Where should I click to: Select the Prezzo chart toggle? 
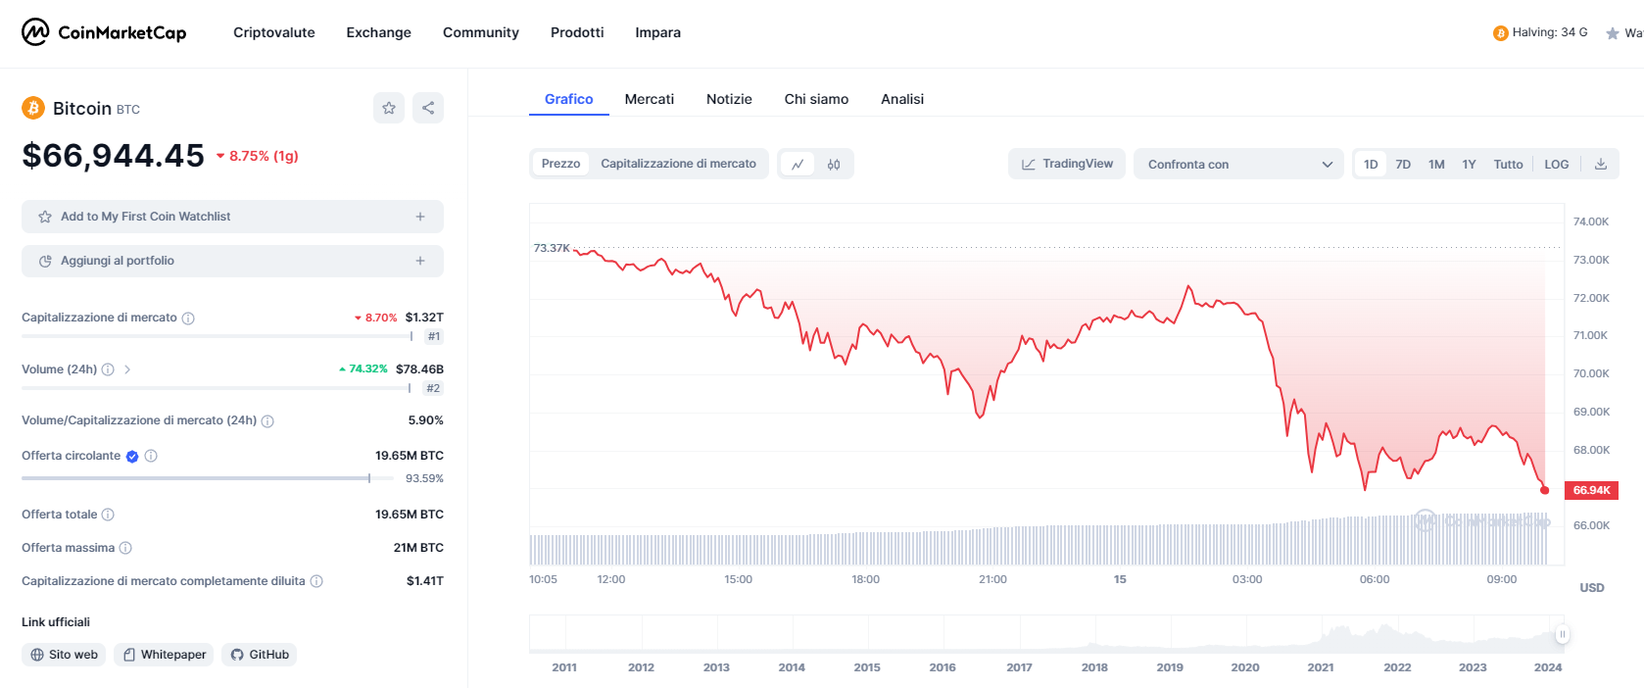[x=560, y=164]
